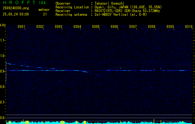Click the 0303 time axis marker
Image resolution: width=195 pixels, height=124 pixels.
pyautogui.click(x=59, y=27)
